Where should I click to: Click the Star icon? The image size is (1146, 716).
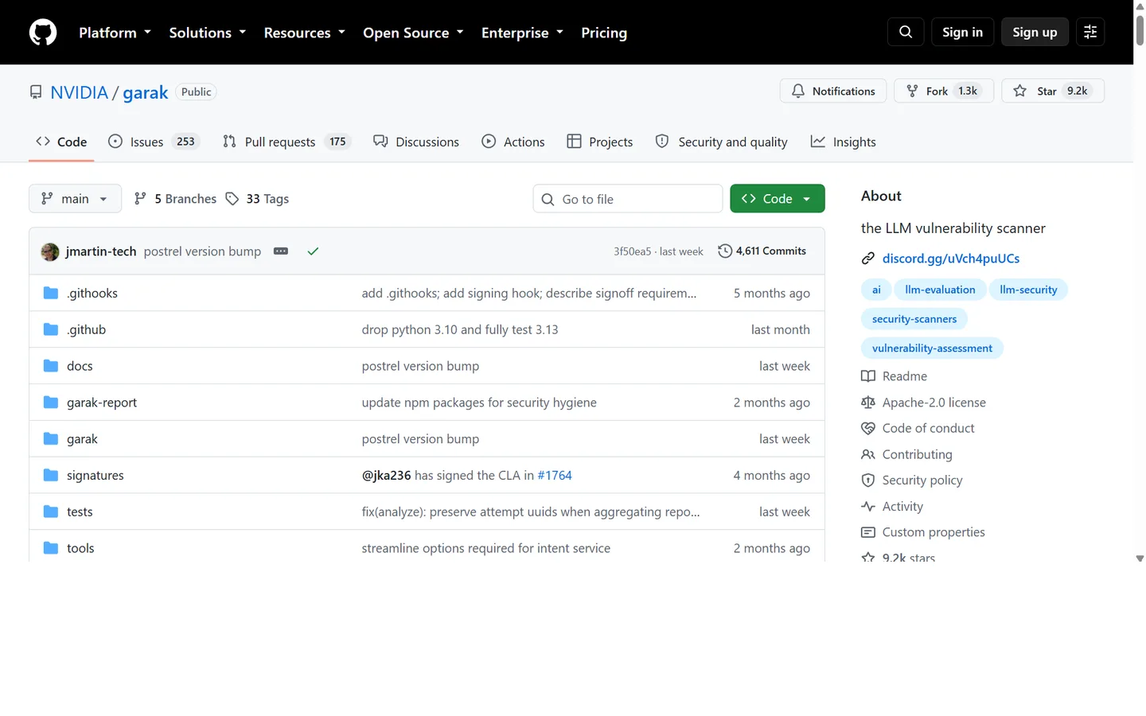(1019, 91)
